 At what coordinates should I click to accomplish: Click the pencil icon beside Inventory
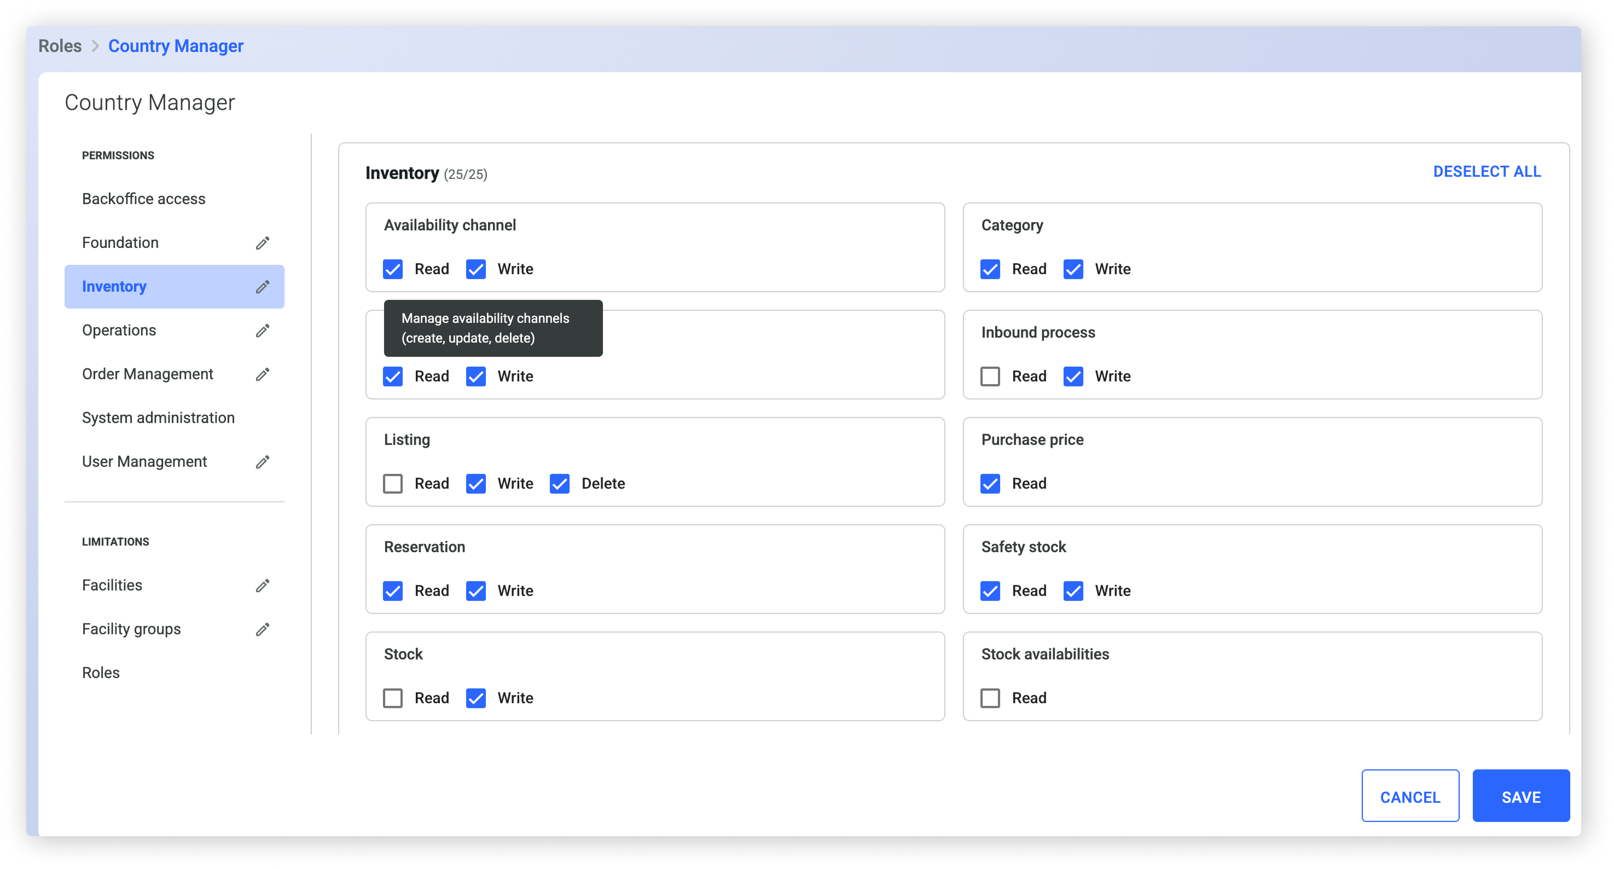(263, 287)
